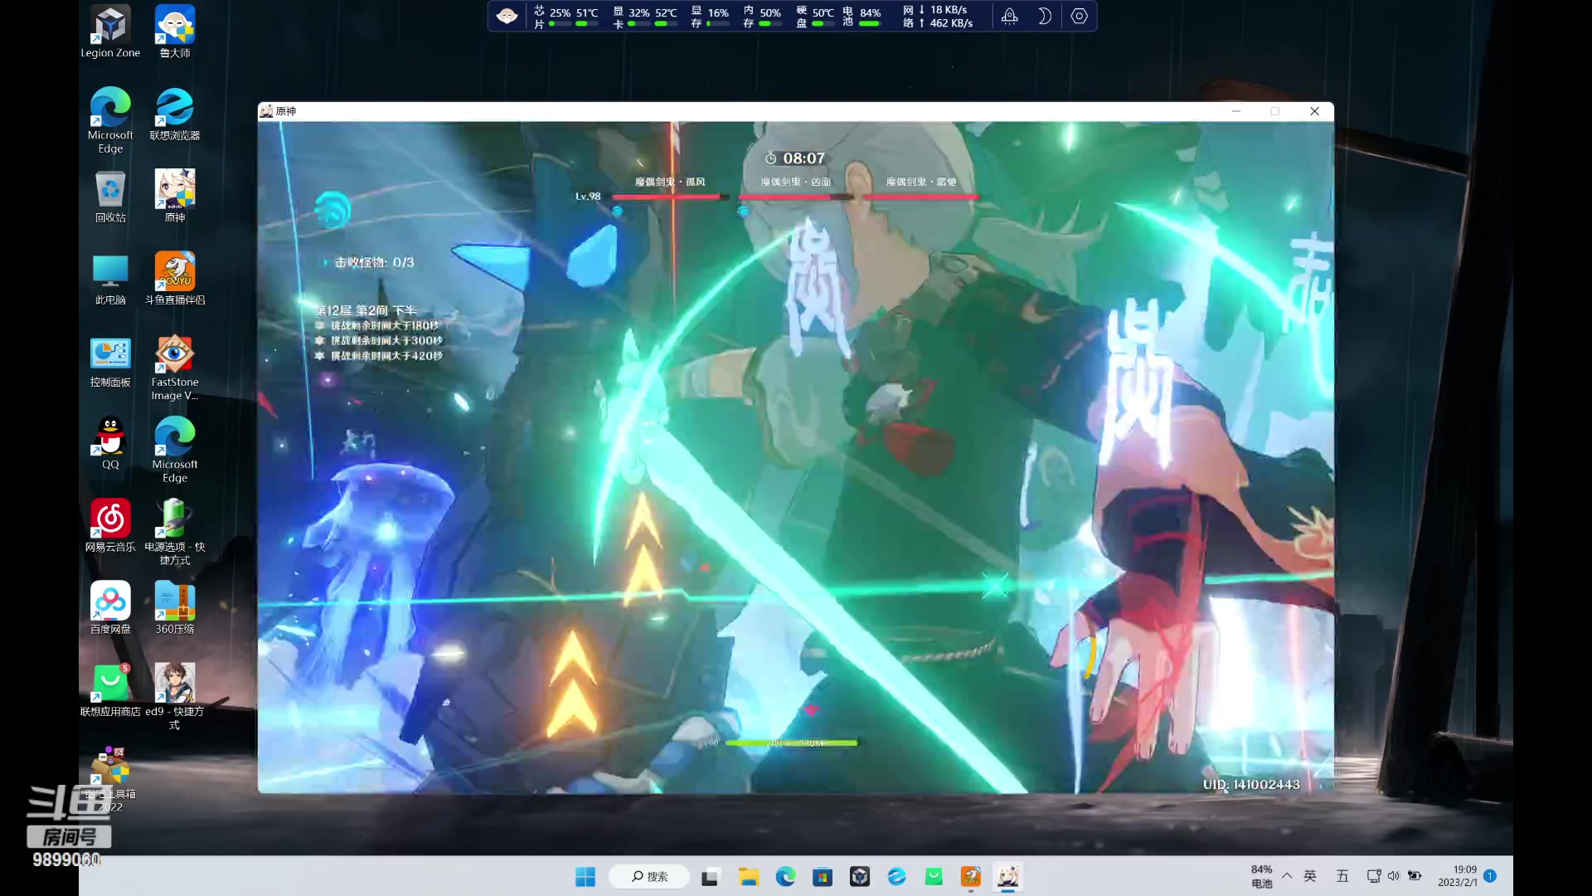Toggle the moon night-mode icon in the monitor bar

(1045, 16)
